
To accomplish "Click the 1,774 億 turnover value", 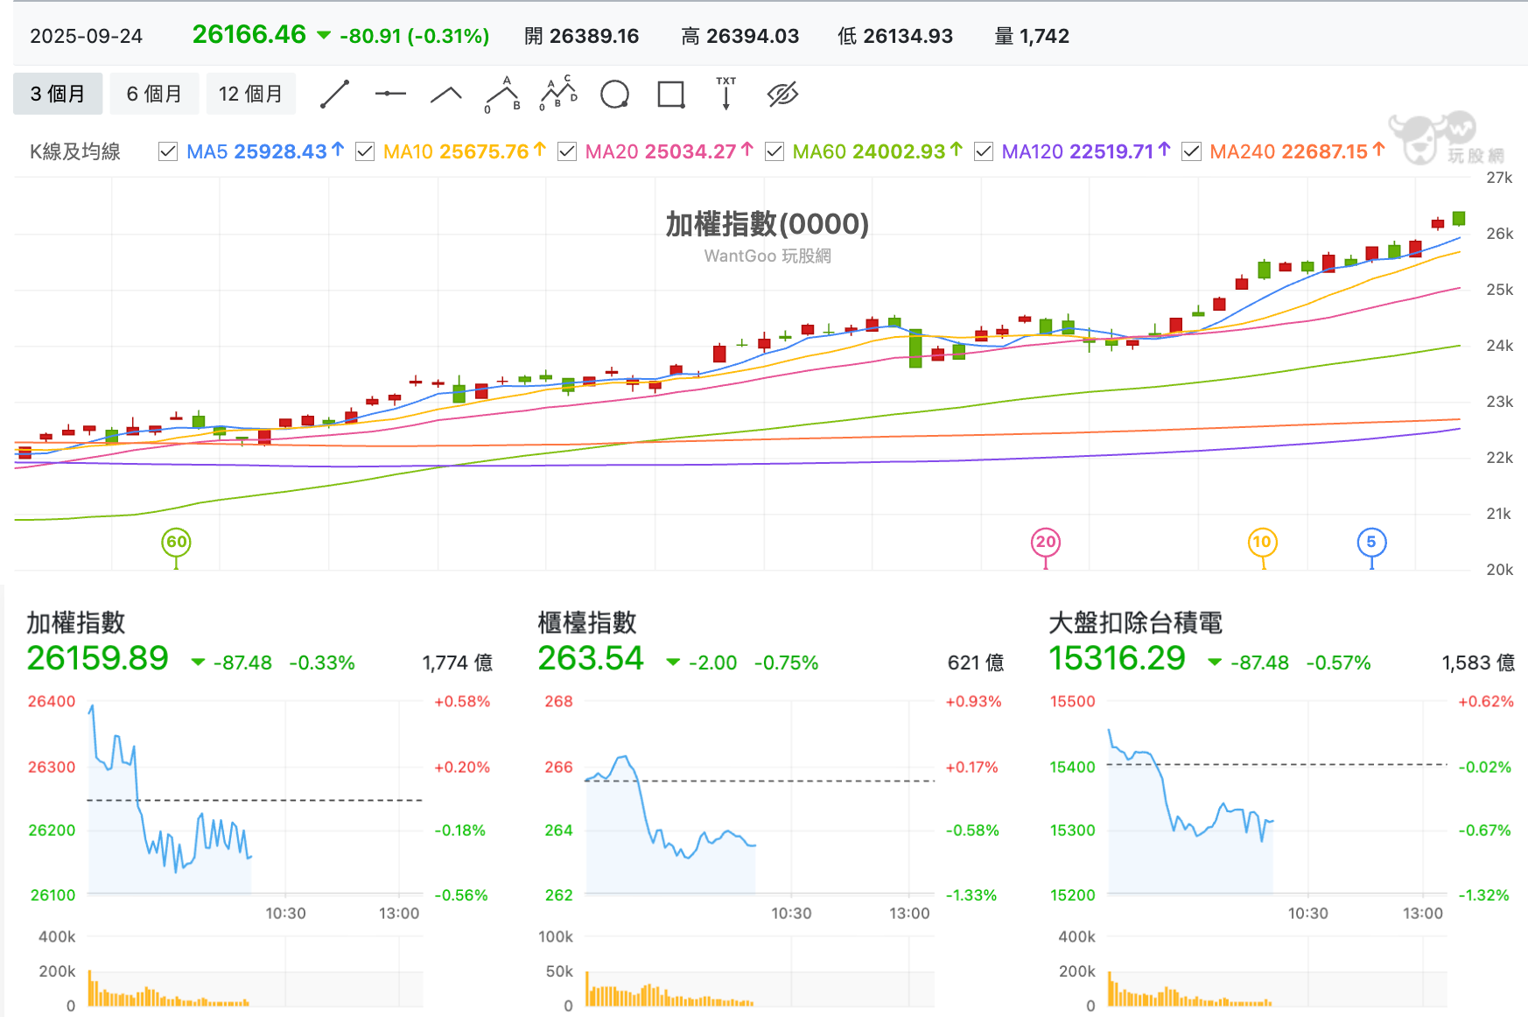I will click(x=458, y=663).
